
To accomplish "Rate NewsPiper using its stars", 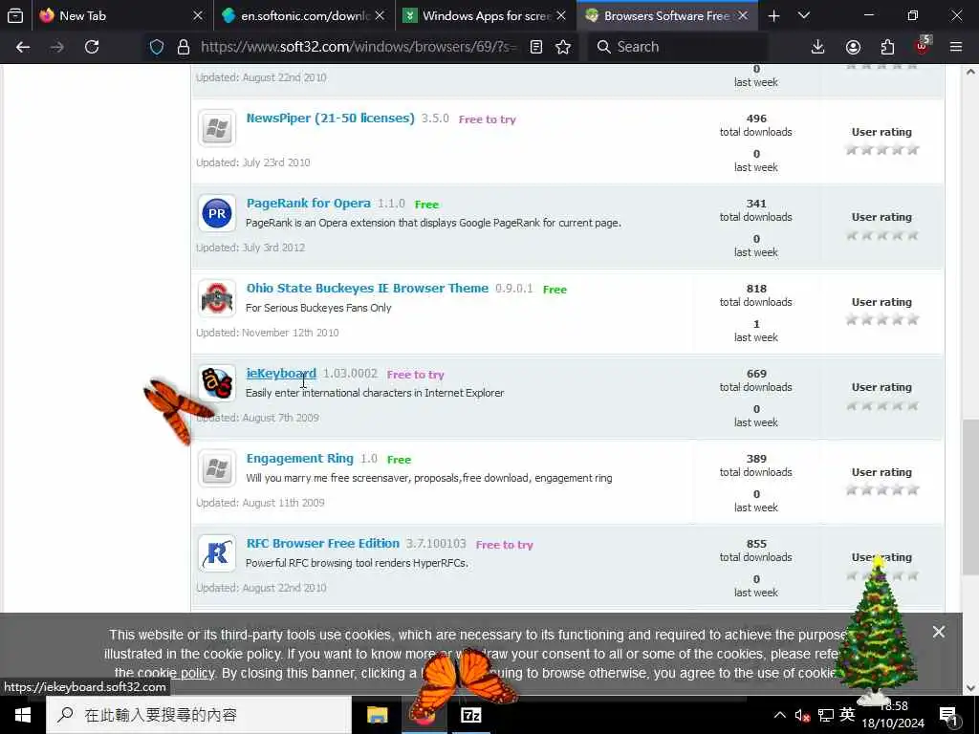I will coord(881,149).
